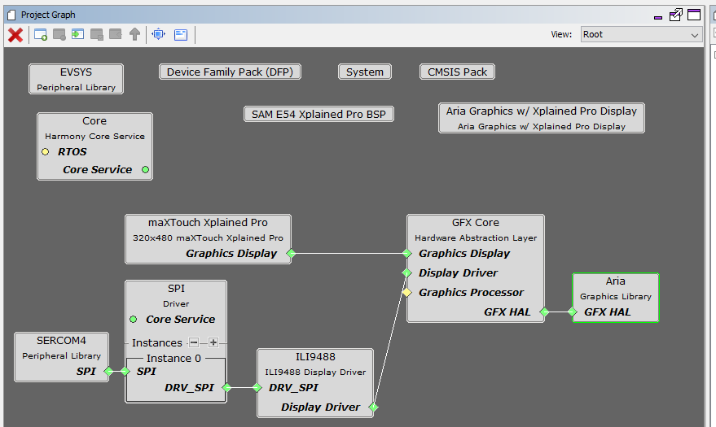Click the grayed group icon with left arrow
This screenshot has width=716, height=427.
(116, 34)
